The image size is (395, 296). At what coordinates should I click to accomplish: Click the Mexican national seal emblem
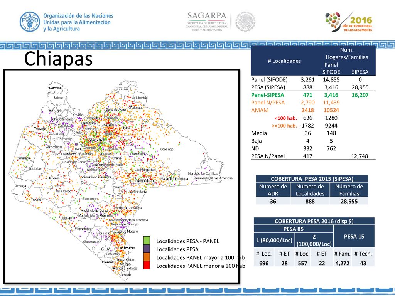[245, 22]
